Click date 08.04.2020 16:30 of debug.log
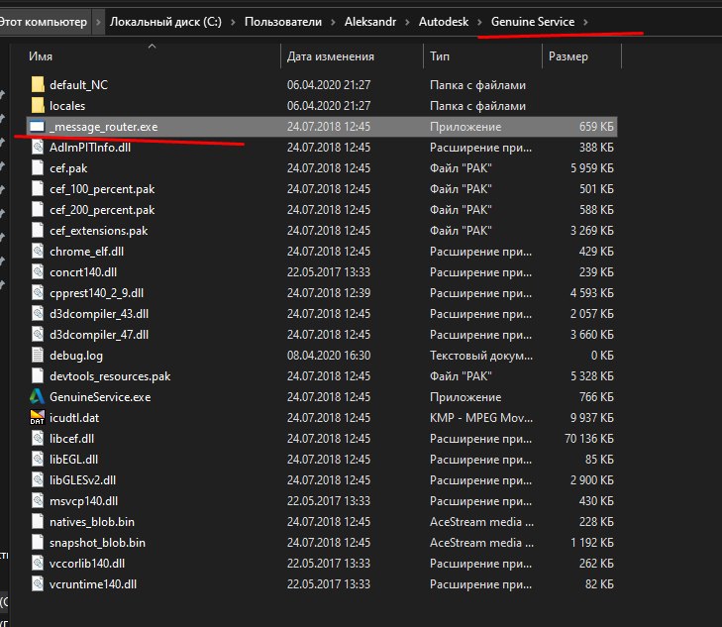The height and width of the screenshot is (627, 722). click(328, 355)
